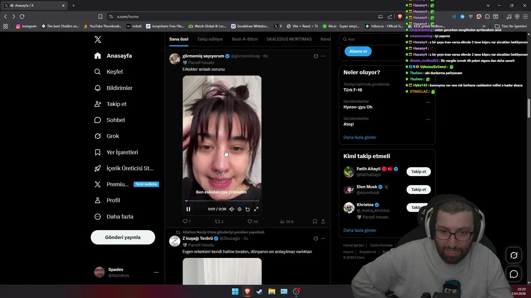Open Keşfet search page
531x298 pixels.
click(109, 72)
